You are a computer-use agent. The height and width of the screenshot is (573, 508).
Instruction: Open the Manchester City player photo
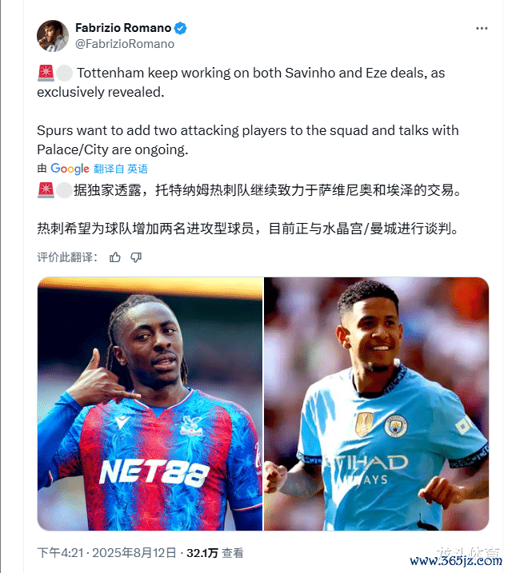(376, 404)
